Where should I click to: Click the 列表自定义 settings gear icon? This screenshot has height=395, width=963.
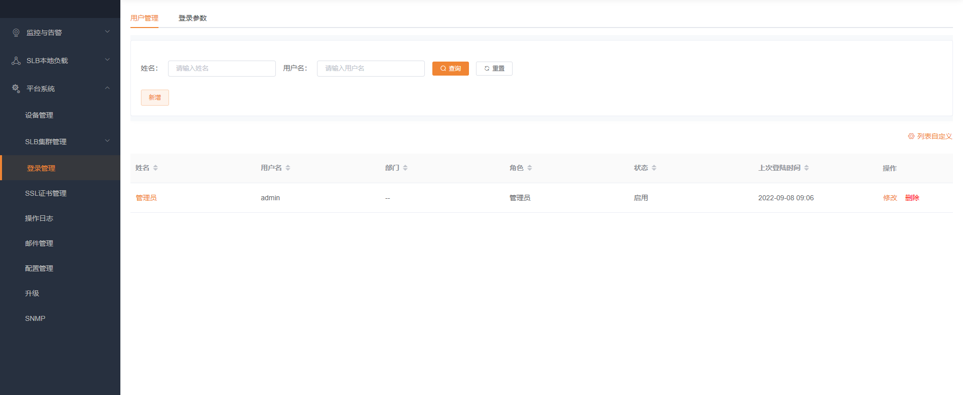pos(911,136)
